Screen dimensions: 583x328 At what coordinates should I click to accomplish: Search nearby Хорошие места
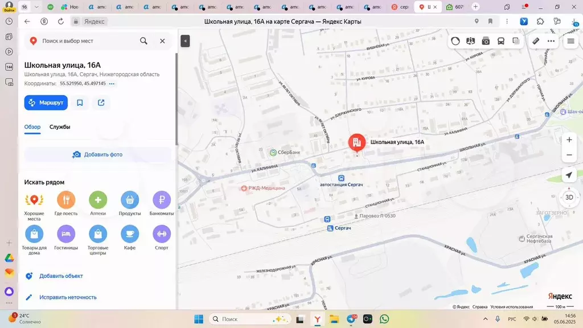coord(34,206)
